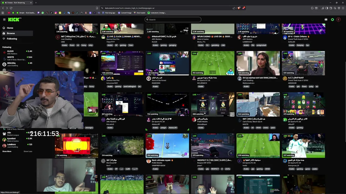346x194 pixels.
Task: Open NKSTR channel in Following list
Action: pyautogui.click(x=17, y=58)
